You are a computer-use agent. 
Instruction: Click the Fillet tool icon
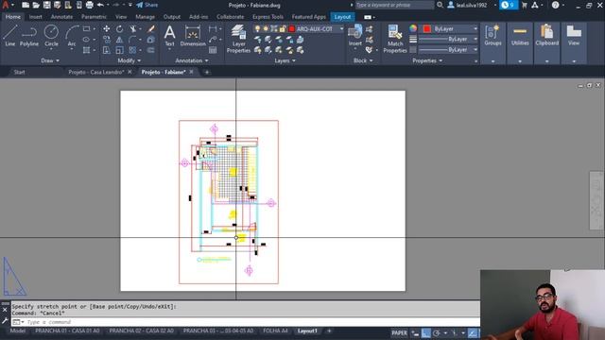click(132, 40)
